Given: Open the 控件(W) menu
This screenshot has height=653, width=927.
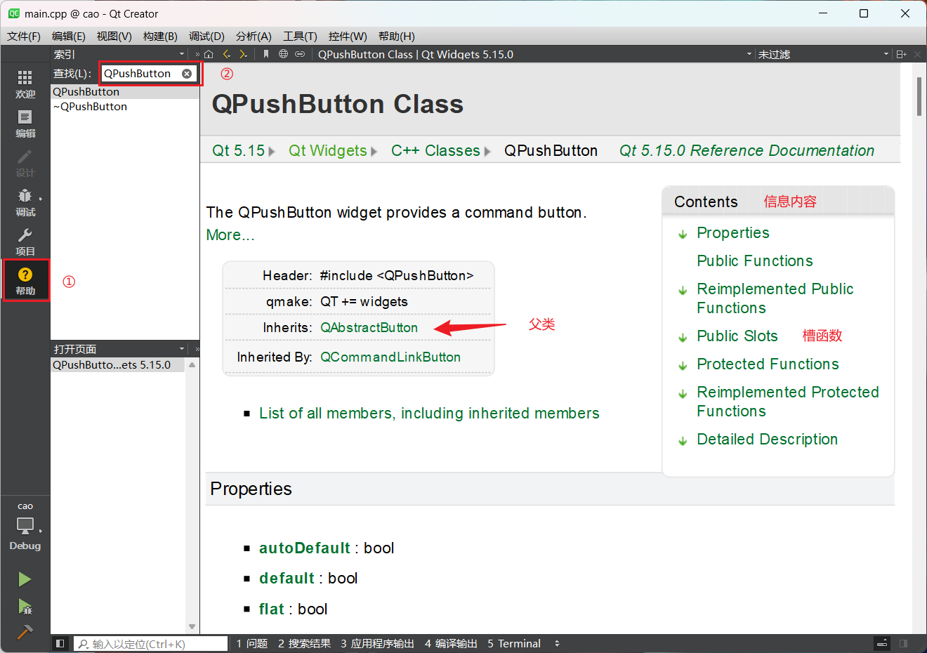Looking at the screenshot, I should (348, 36).
